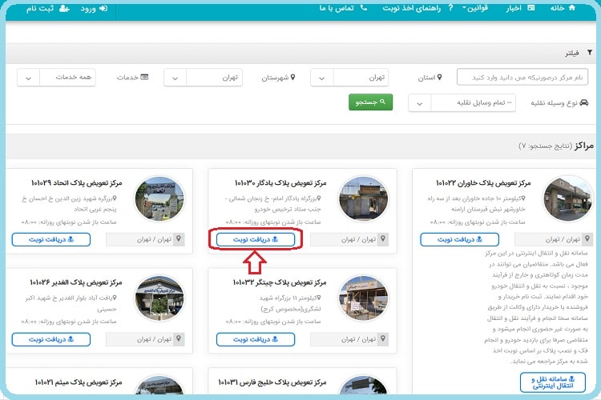Click سامانه نقل و انتقال اینترنتی button

553,382
